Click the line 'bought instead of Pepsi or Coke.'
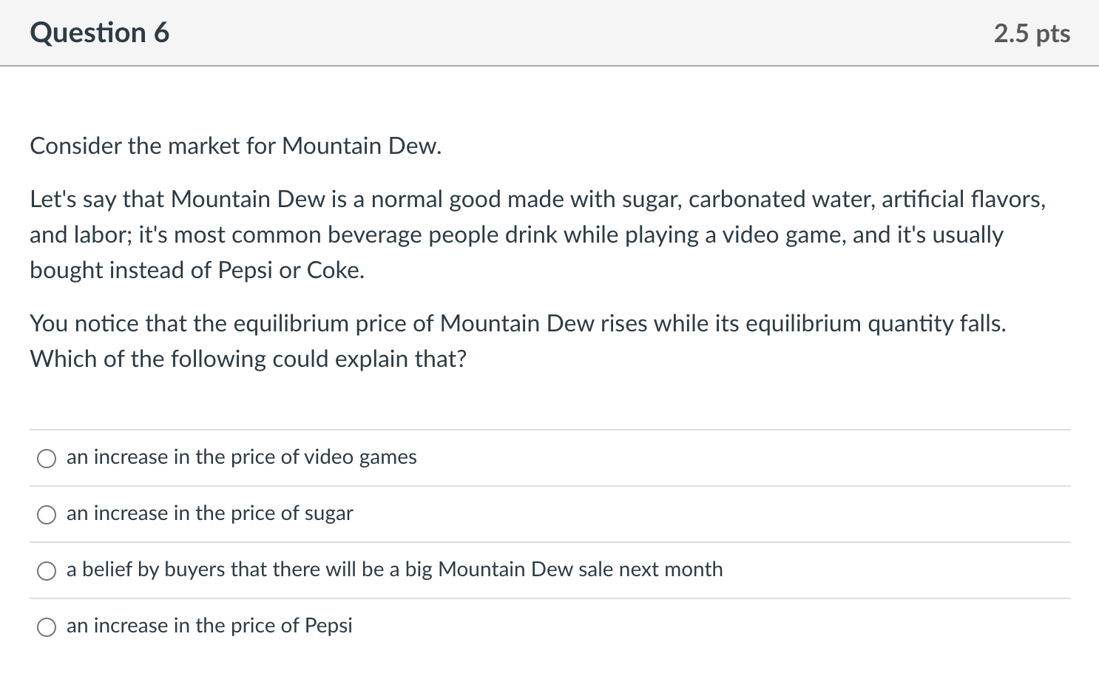Viewport: 1099px width, 682px height. pos(197,270)
